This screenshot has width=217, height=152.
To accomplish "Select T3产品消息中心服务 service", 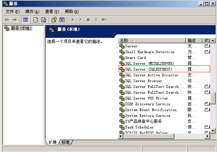I will coord(165,121).
